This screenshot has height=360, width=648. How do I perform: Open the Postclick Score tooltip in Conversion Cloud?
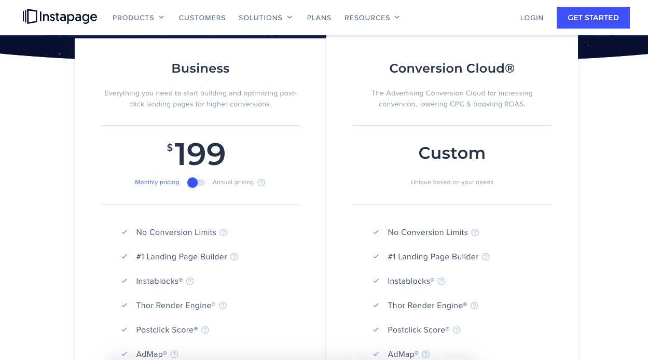(456, 330)
